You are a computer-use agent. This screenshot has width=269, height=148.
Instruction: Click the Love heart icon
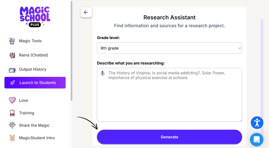click(x=12, y=100)
